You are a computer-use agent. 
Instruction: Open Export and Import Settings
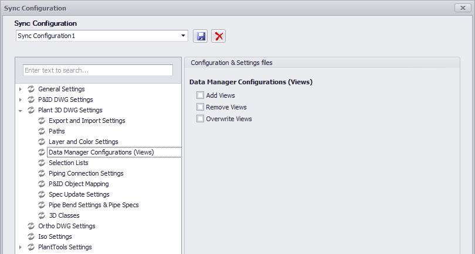pos(87,121)
